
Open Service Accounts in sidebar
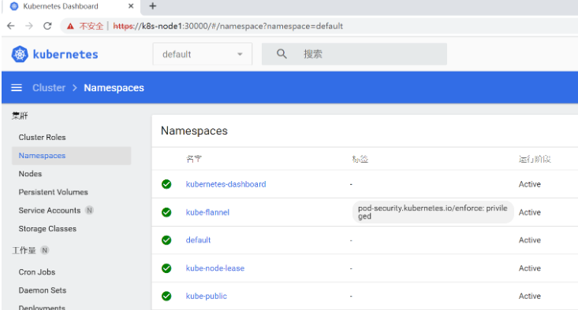(50, 210)
